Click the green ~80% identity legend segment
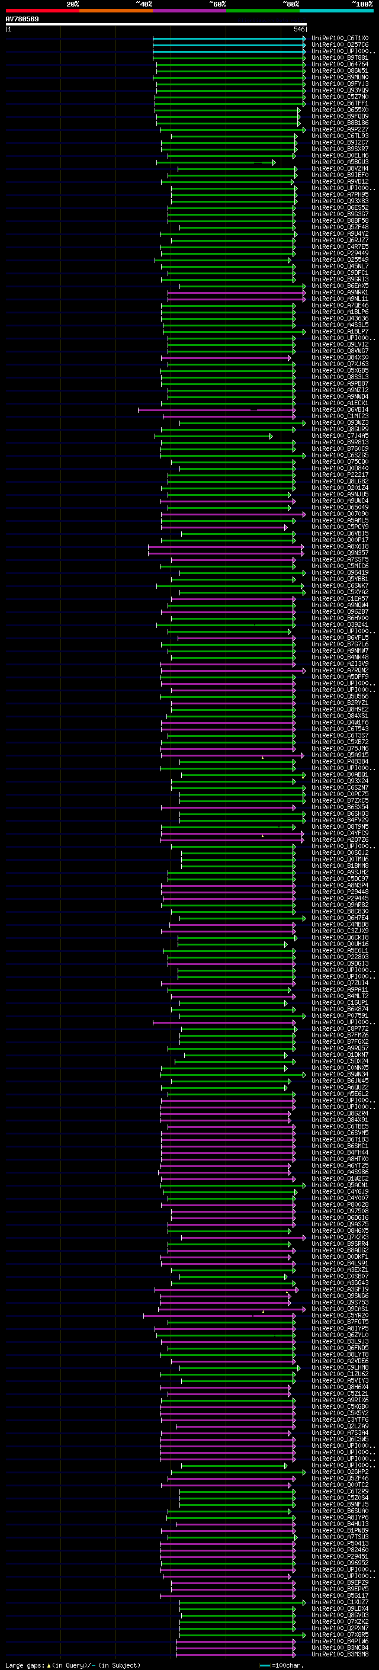The width and height of the screenshot is (379, 1670). tap(263, 11)
